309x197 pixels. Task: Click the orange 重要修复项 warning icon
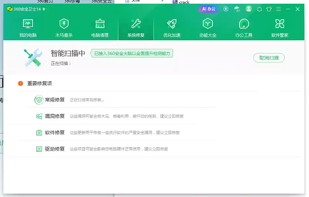point(20,83)
